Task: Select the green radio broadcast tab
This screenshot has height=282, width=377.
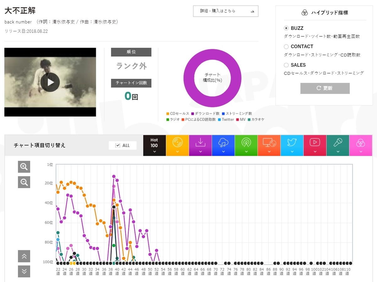Action: [246, 145]
